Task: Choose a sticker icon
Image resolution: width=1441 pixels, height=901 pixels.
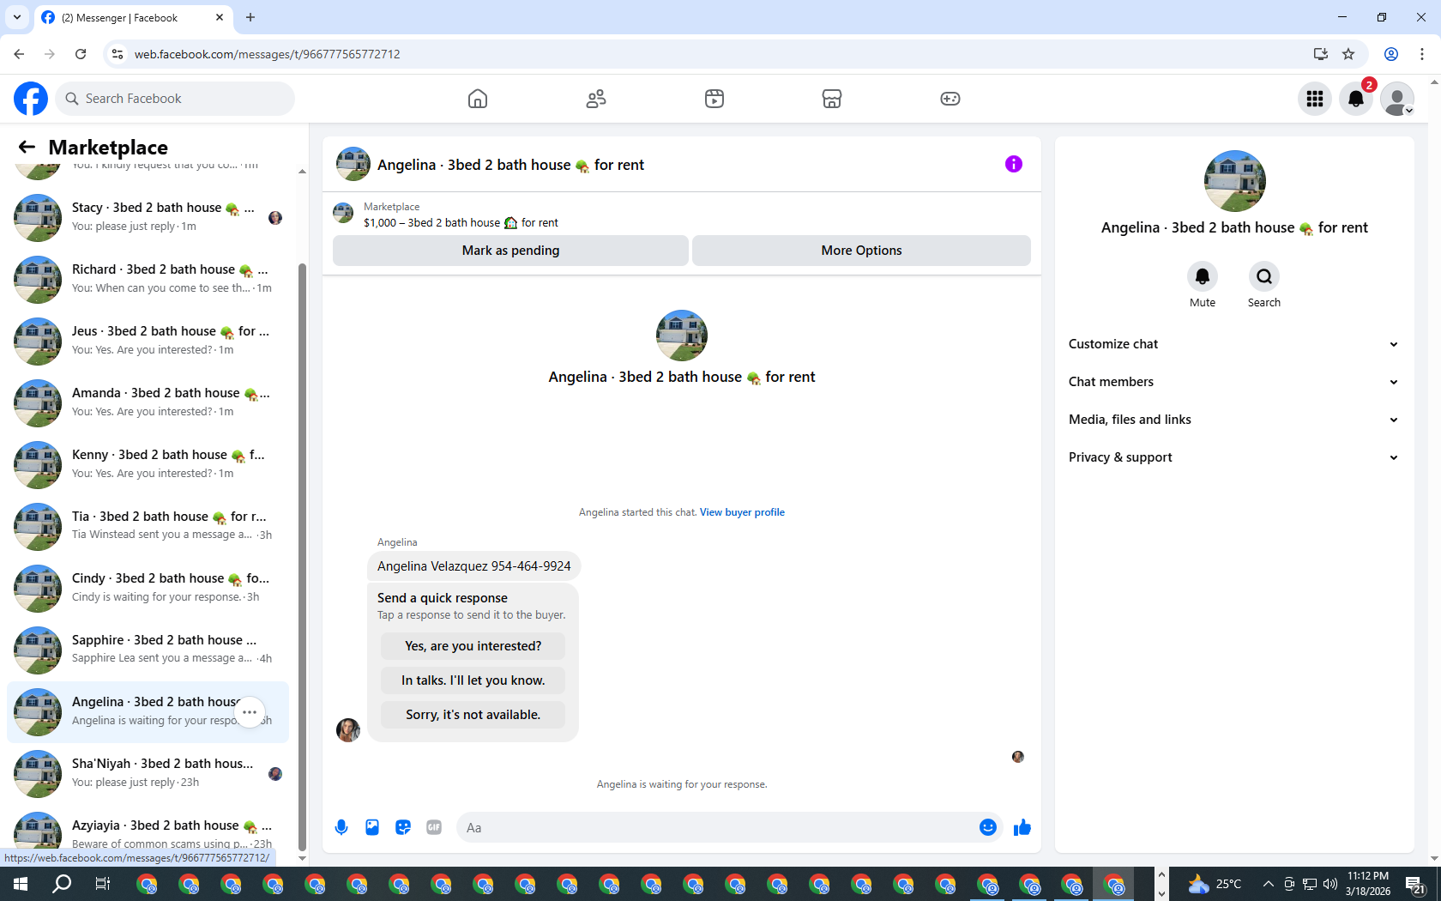Action: click(x=403, y=827)
